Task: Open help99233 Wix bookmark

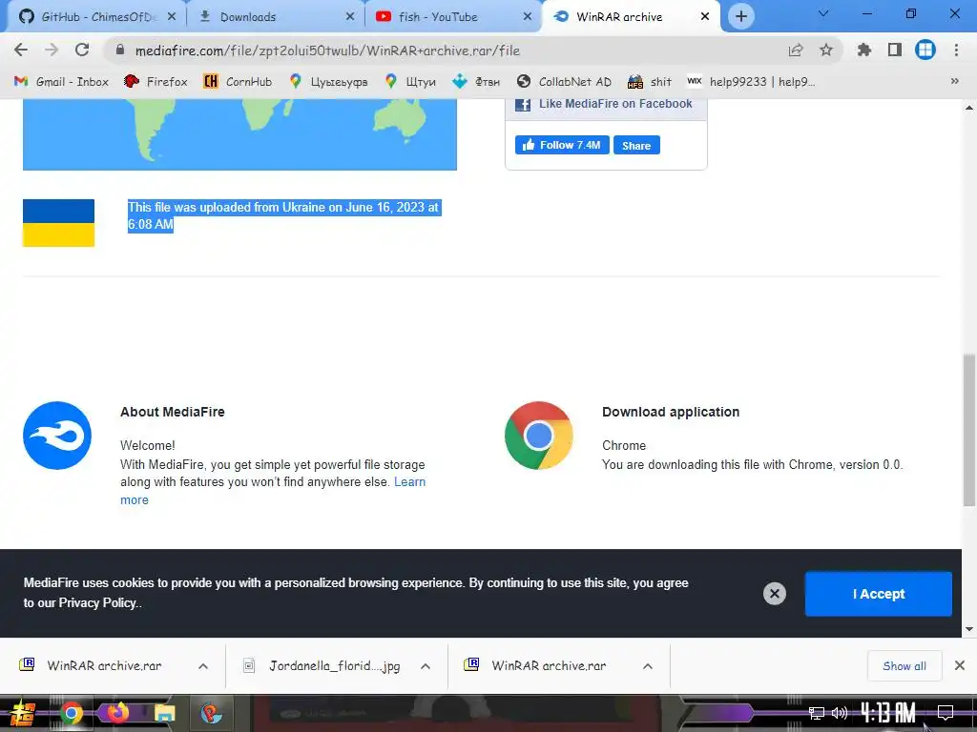Action: [751, 82]
